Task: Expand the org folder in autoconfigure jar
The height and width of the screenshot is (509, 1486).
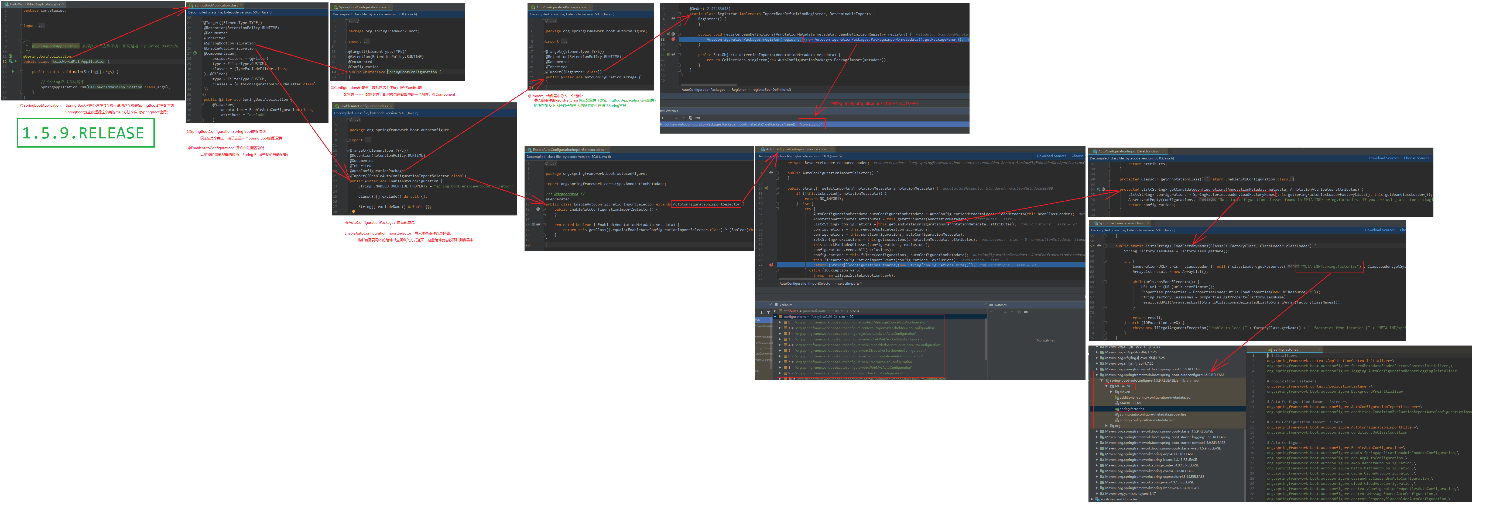Action: [x=1107, y=426]
